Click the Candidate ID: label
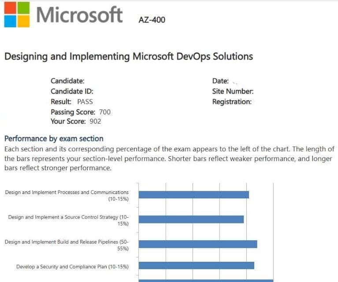This screenshot has width=338, height=282. tap(72, 92)
